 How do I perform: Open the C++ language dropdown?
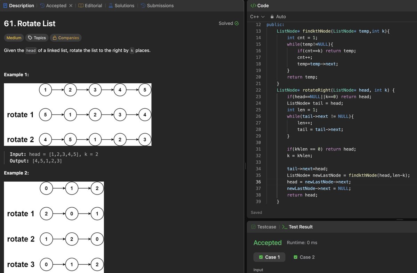[x=257, y=17]
